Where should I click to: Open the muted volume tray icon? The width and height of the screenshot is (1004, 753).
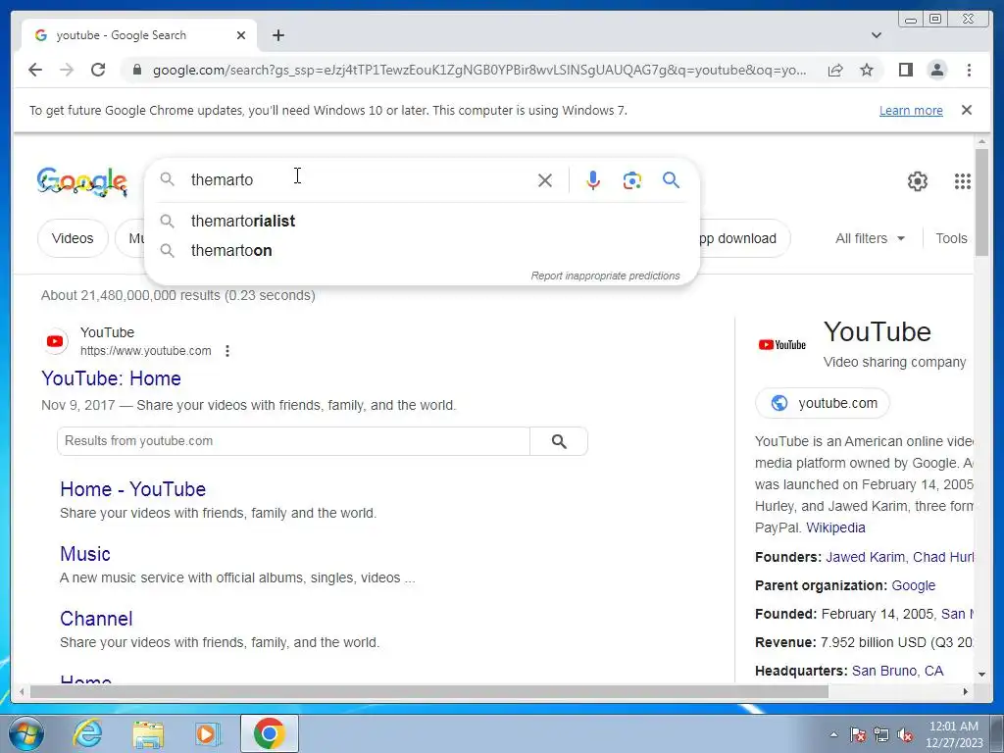tap(905, 734)
